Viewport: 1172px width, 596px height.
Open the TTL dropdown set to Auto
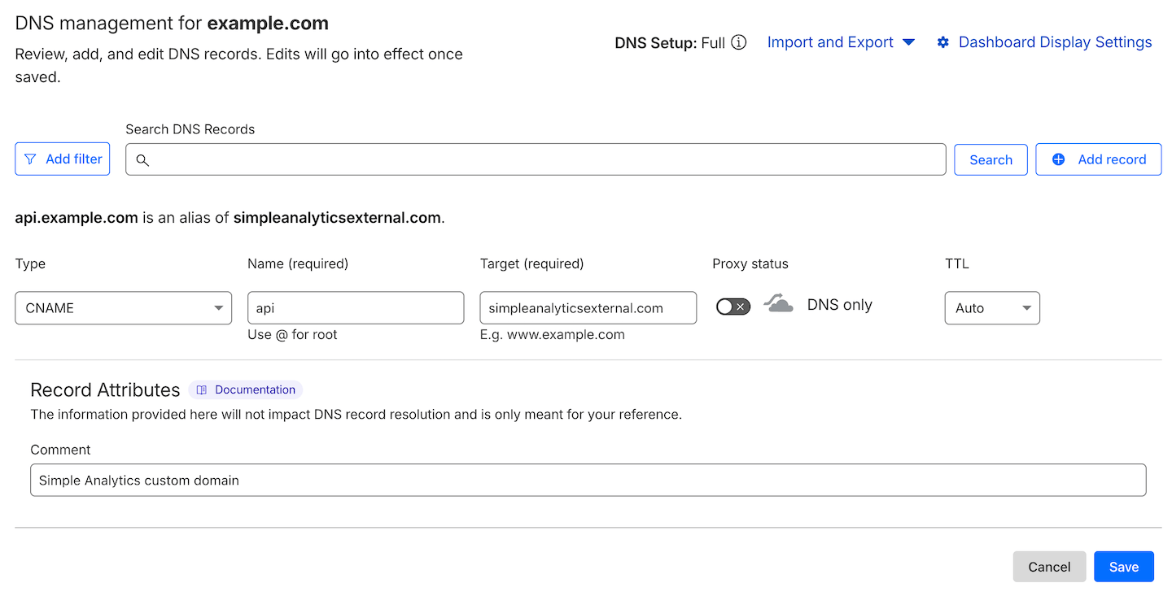[x=992, y=307]
